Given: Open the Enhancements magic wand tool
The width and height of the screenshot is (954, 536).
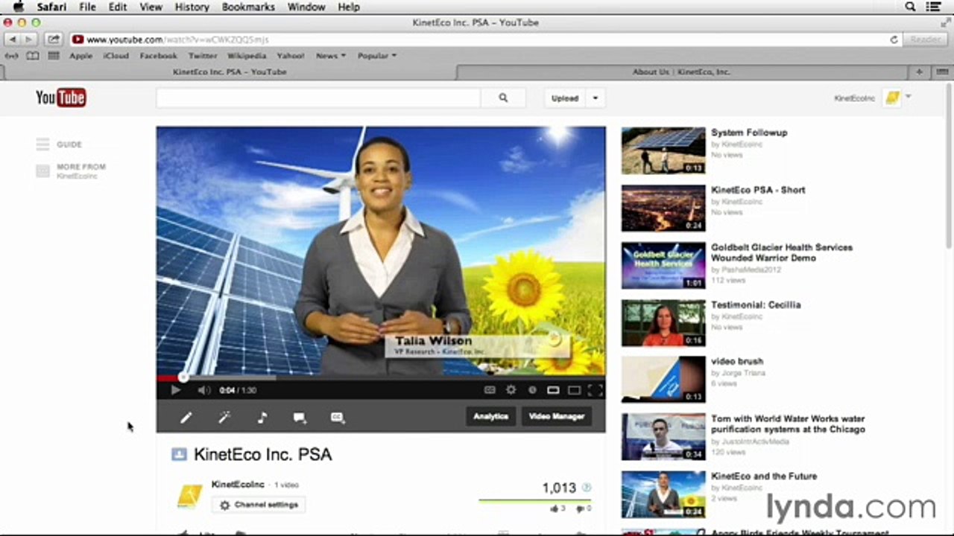Looking at the screenshot, I should click(224, 418).
